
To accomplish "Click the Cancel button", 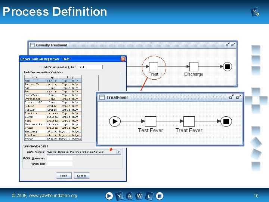I will [81, 175].
